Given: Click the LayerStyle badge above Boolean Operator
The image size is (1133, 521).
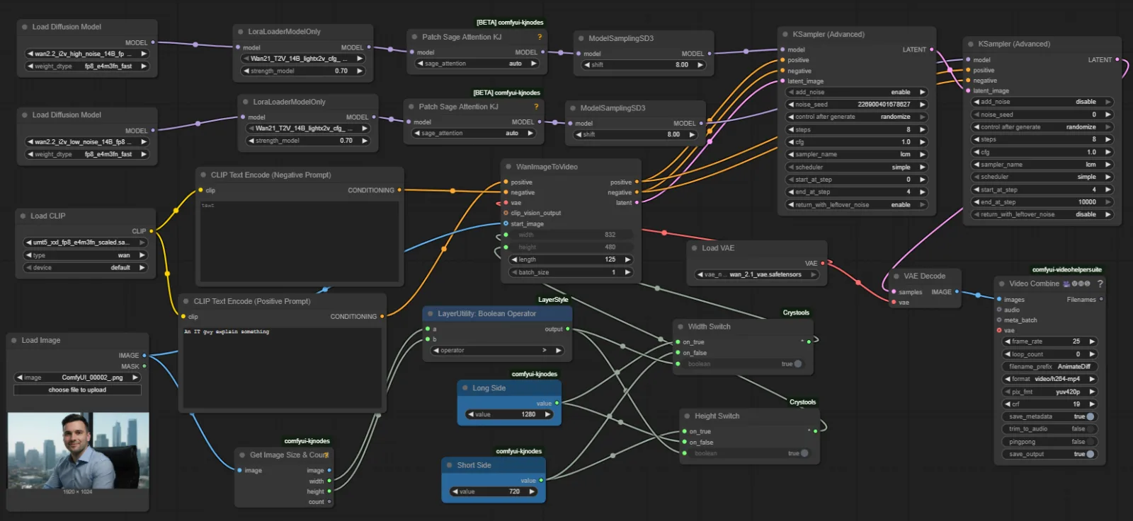Looking at the screenshot, I should tap(553, 300).
